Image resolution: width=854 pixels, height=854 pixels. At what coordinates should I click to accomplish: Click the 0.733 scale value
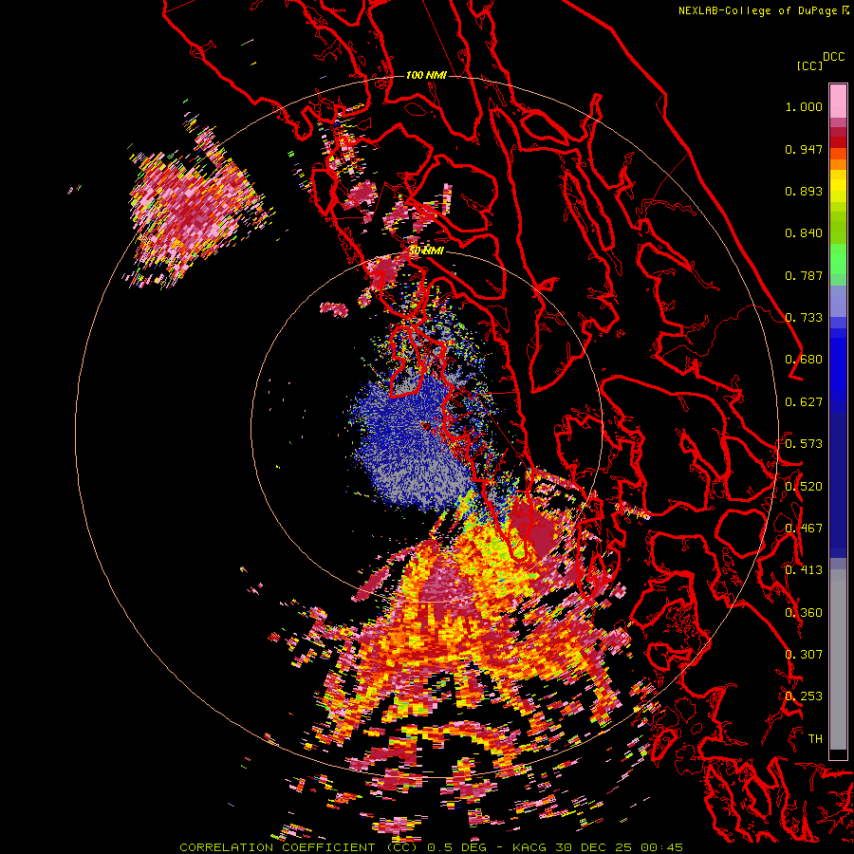click(804, 318)
